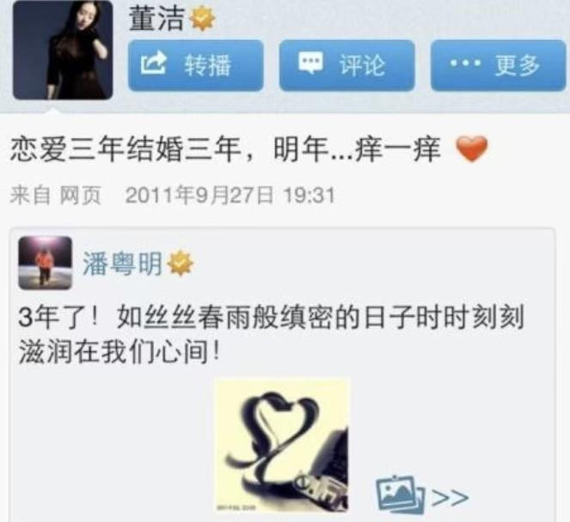Open the heart-shaped ribbon image thumbnail

[282, 445]
